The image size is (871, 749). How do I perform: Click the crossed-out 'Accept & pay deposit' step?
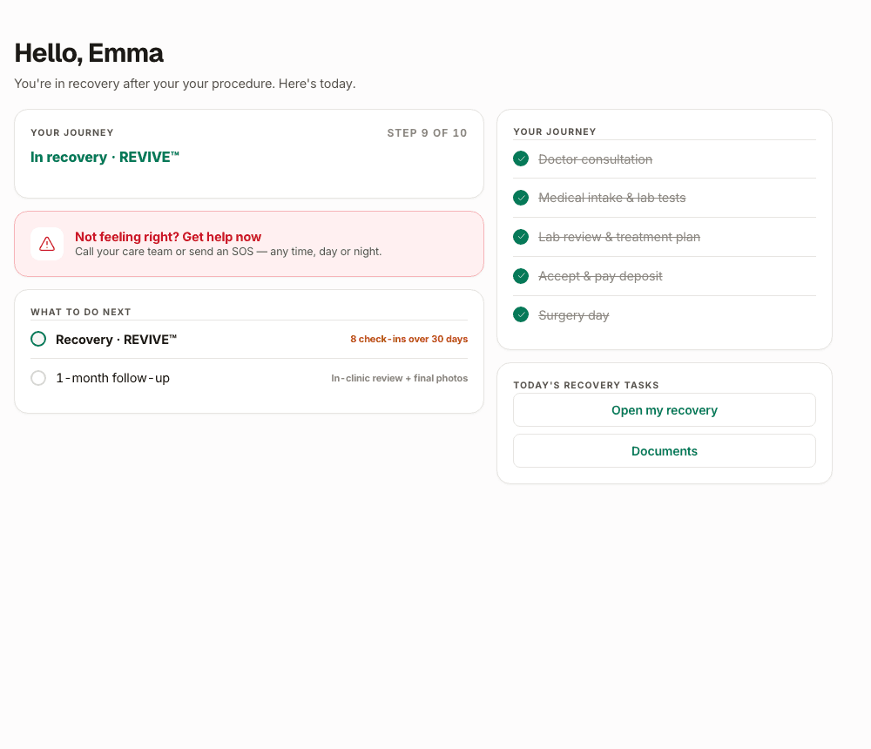pos(600,276)
